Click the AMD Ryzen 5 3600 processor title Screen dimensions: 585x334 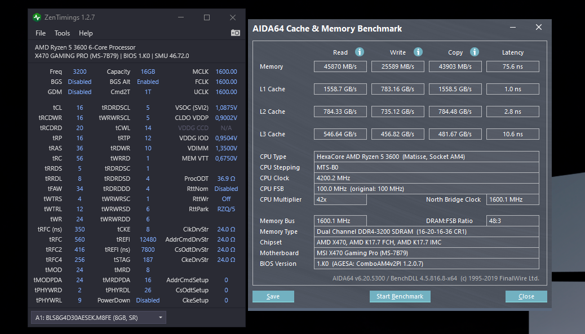(x=85, y=47)
